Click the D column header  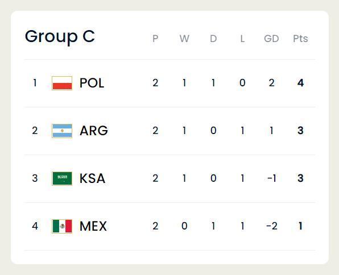tap(213, 39)
